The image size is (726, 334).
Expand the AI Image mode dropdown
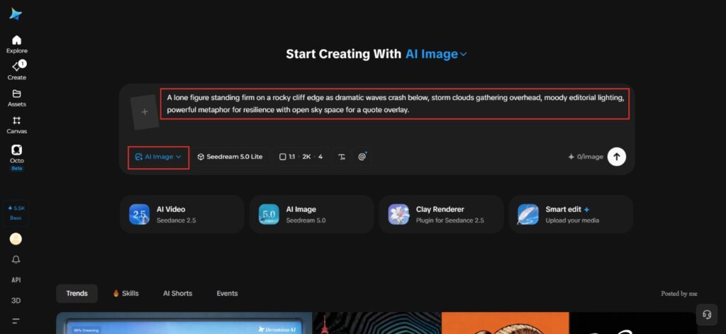(x=158, y=157)
